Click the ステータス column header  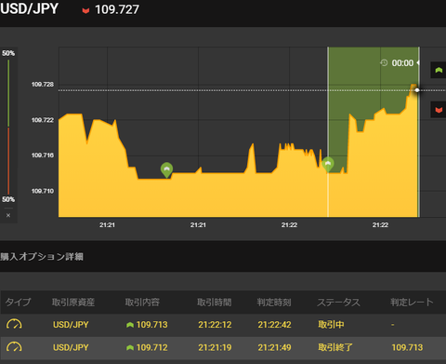pos(338,302)
